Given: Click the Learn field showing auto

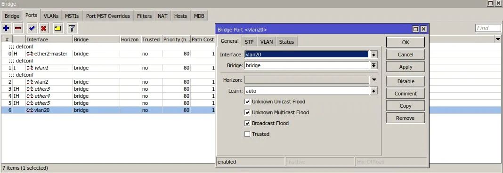Looking at the screenshot, I should point(307,91).
